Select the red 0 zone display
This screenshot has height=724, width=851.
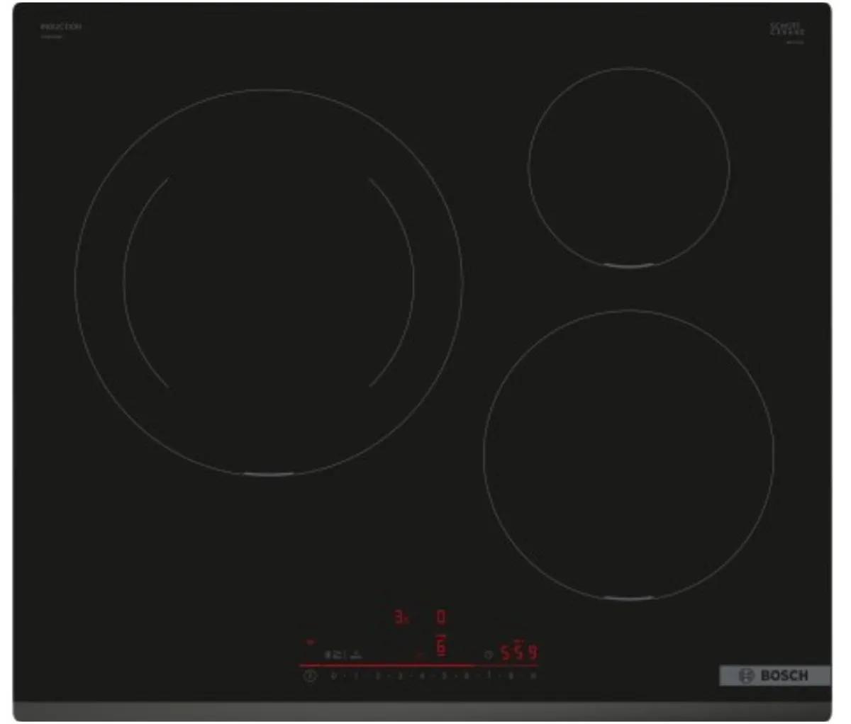point(441,617)
